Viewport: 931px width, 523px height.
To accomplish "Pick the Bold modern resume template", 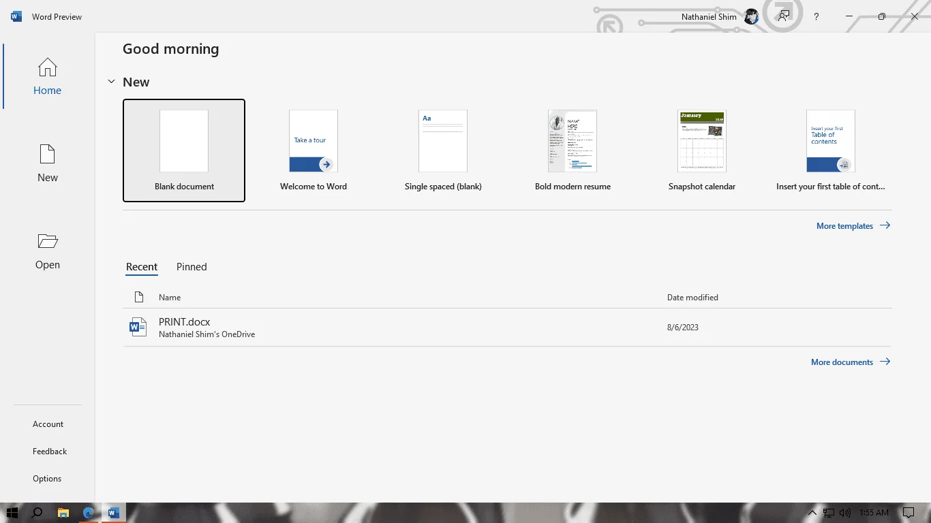I will pos(573,150).
